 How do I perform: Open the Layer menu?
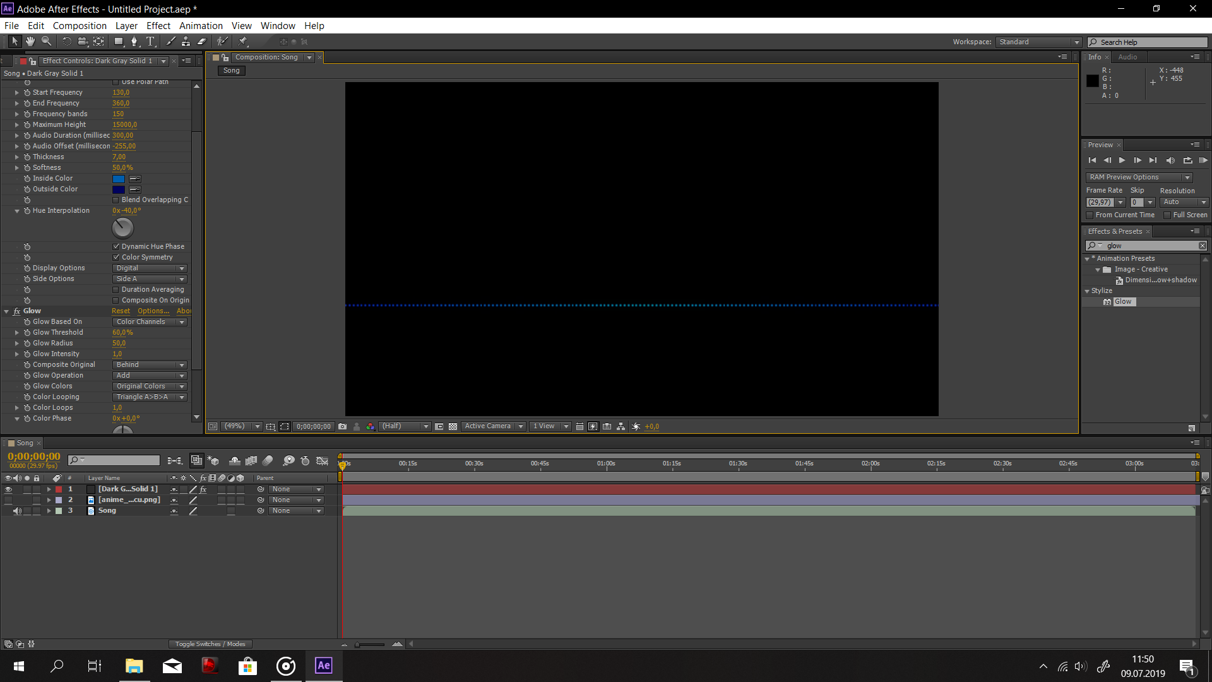126,26
